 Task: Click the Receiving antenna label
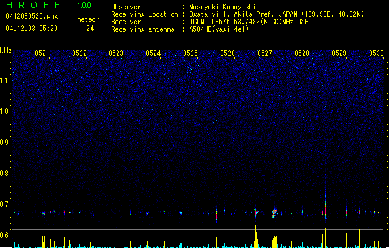point(143,29)
